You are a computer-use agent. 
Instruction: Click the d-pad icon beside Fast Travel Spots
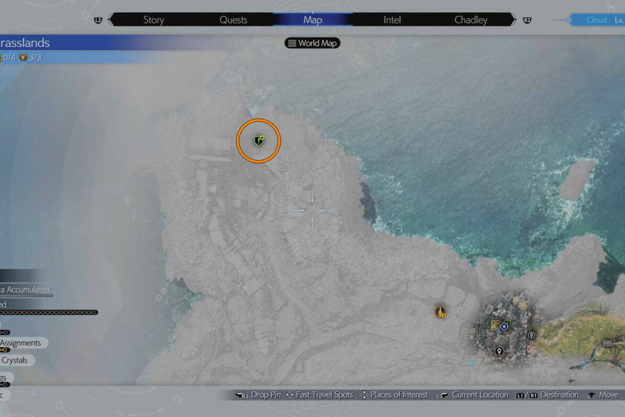point(290,395)
